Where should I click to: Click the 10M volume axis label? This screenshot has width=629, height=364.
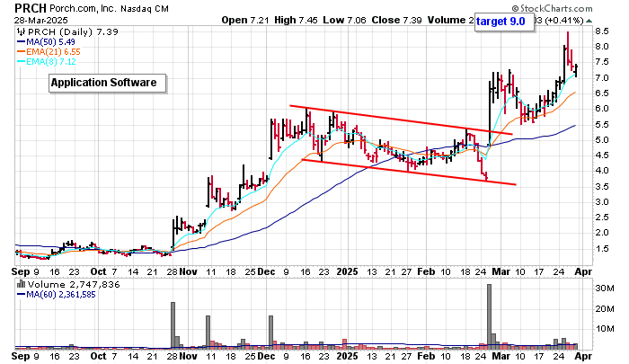[x=605, y=329]
